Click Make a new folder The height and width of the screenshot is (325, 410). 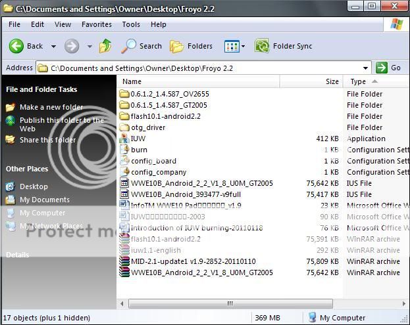51,107
